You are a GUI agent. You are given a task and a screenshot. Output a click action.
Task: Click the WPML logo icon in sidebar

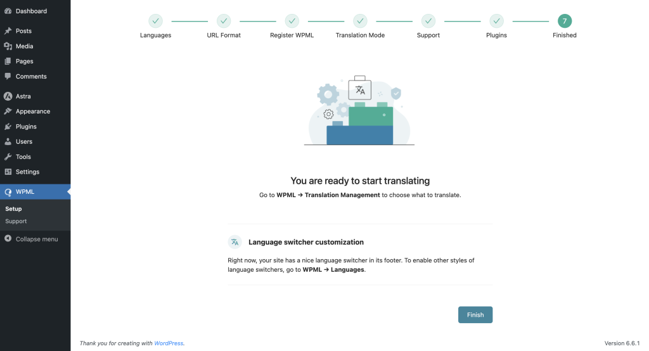[x=8, y=192]
